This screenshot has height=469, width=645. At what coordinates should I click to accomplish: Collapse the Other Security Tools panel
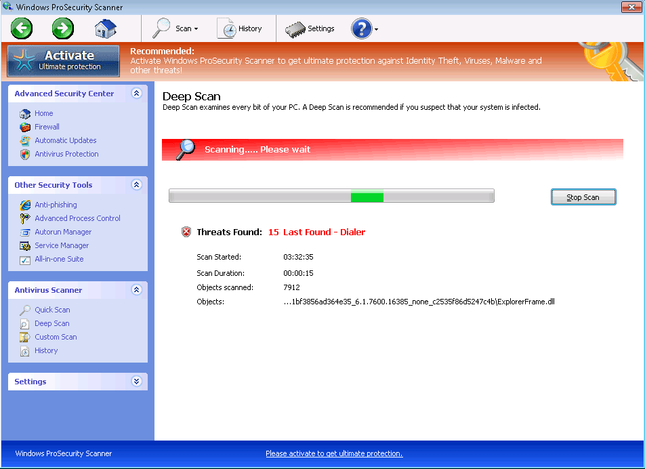pos(136,185)
